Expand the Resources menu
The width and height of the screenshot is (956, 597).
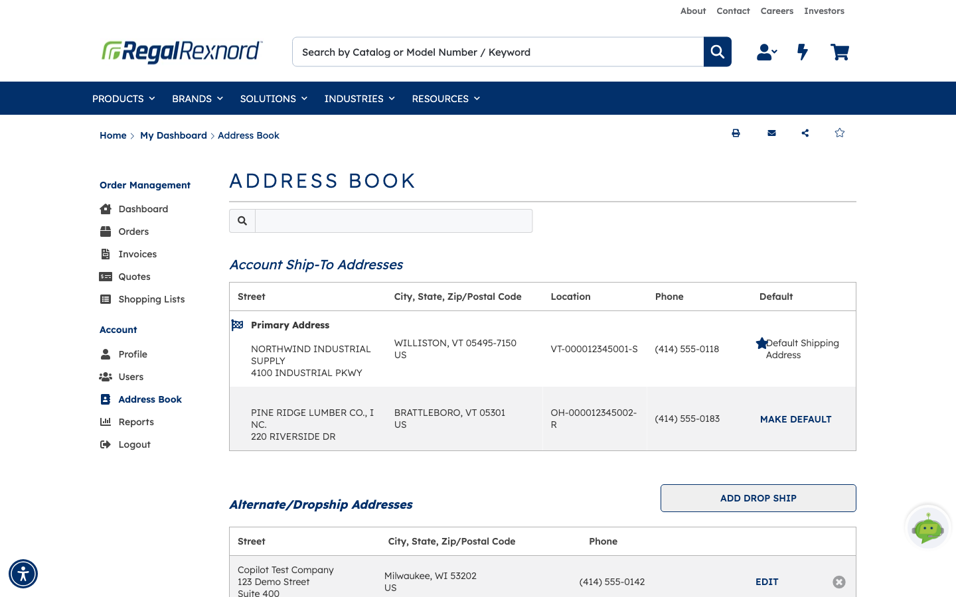[x=445, y=98]
